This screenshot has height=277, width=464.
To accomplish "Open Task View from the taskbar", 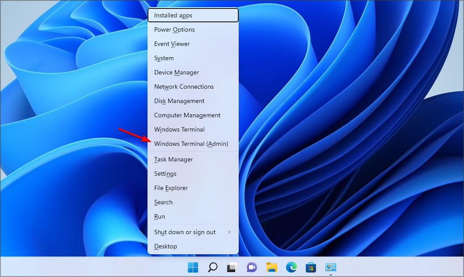I will (x=232, y=267).
